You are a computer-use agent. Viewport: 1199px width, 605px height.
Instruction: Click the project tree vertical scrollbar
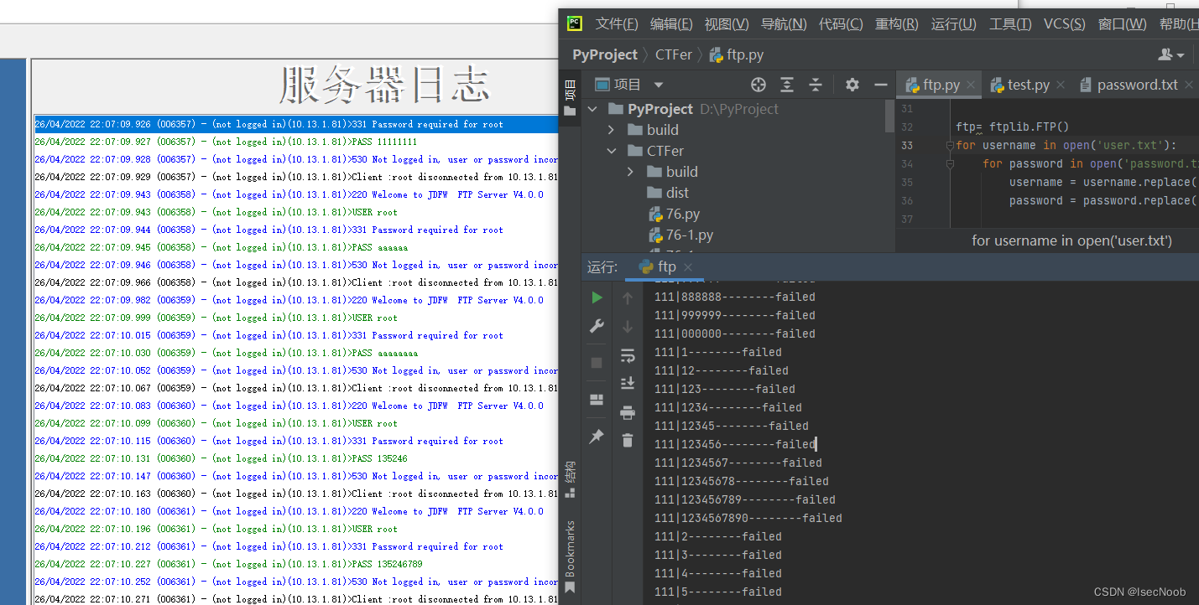pos(889,116)
